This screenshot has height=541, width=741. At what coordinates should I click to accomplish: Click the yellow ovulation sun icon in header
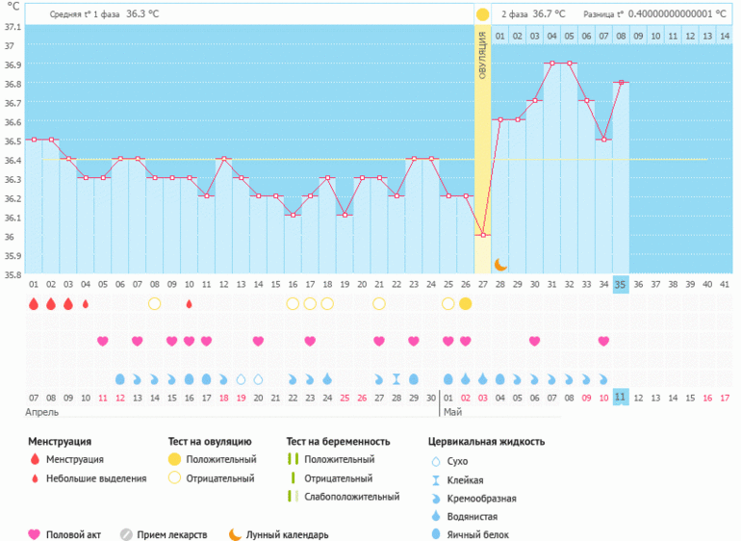point(482,15)
